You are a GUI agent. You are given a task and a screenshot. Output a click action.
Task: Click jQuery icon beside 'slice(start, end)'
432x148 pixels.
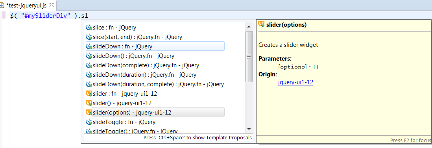[89, 37]
